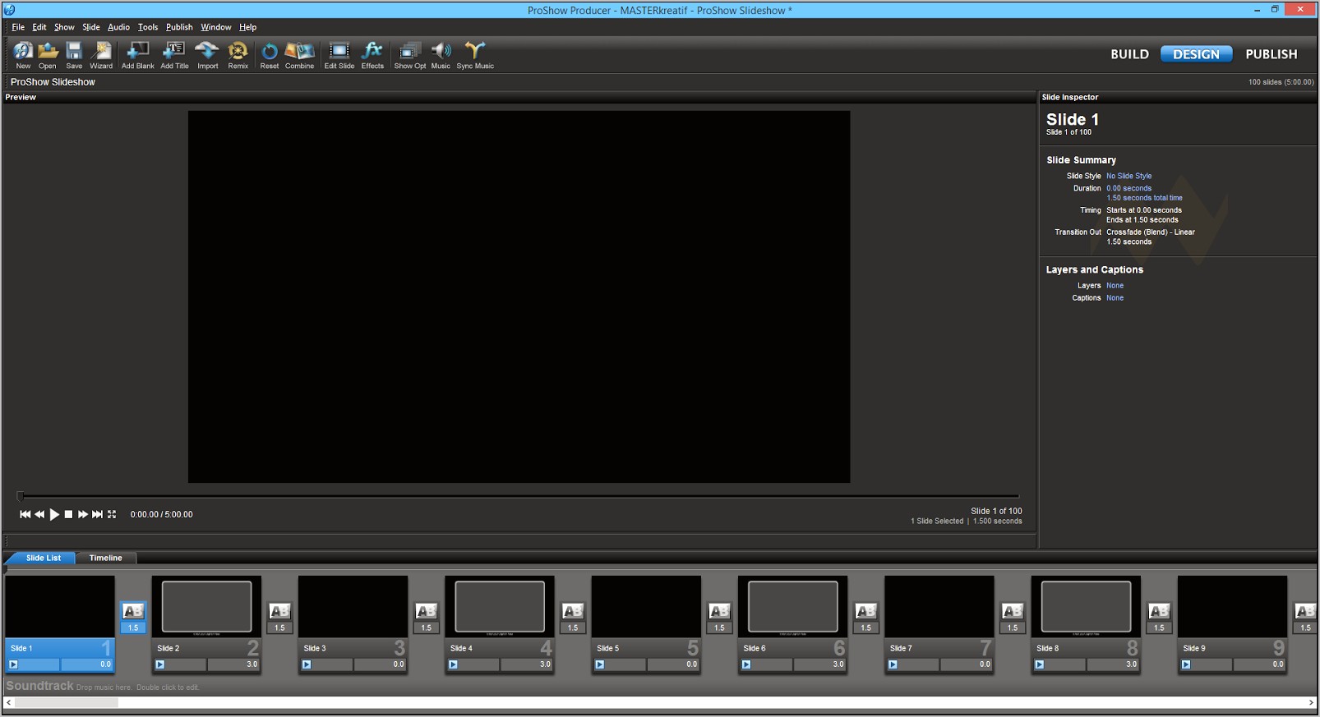
Task: Click transition icon after Slide 1
Action: (133, 611)
